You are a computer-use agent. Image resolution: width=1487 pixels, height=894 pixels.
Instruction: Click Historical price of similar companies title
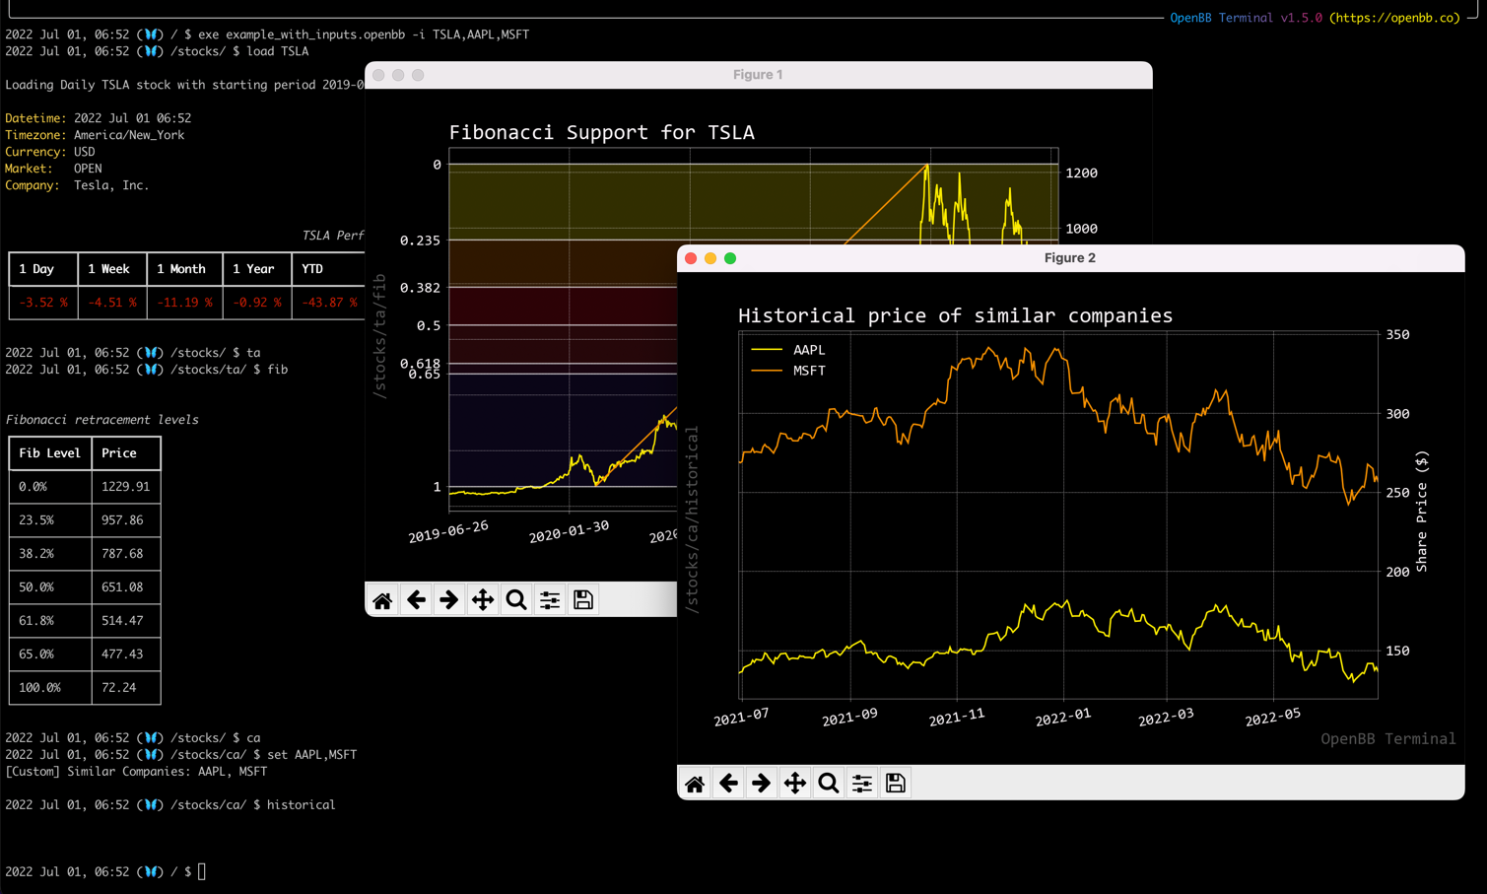pyautogui.click(x=956, y=315)
